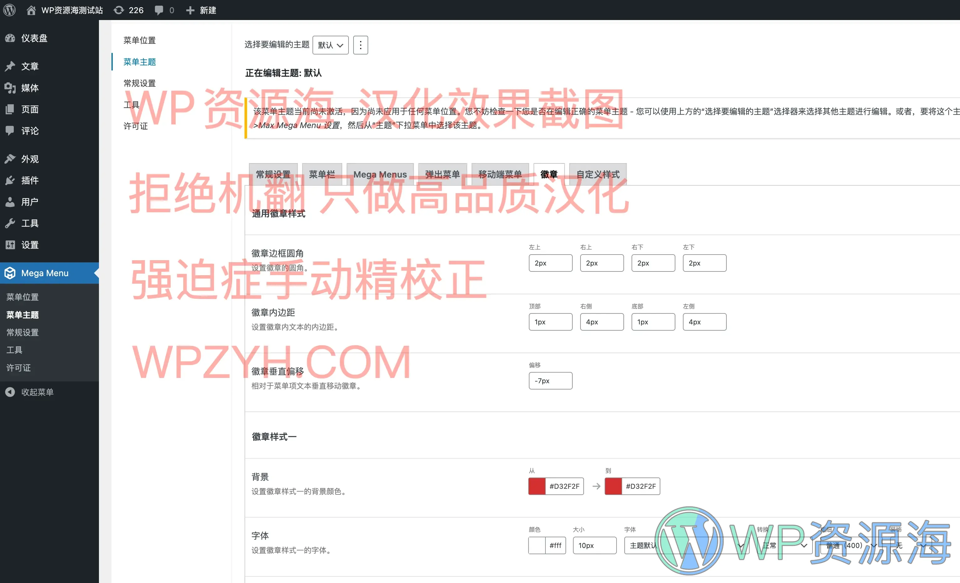Click the 到 background color swatch

tap(613, 486)
